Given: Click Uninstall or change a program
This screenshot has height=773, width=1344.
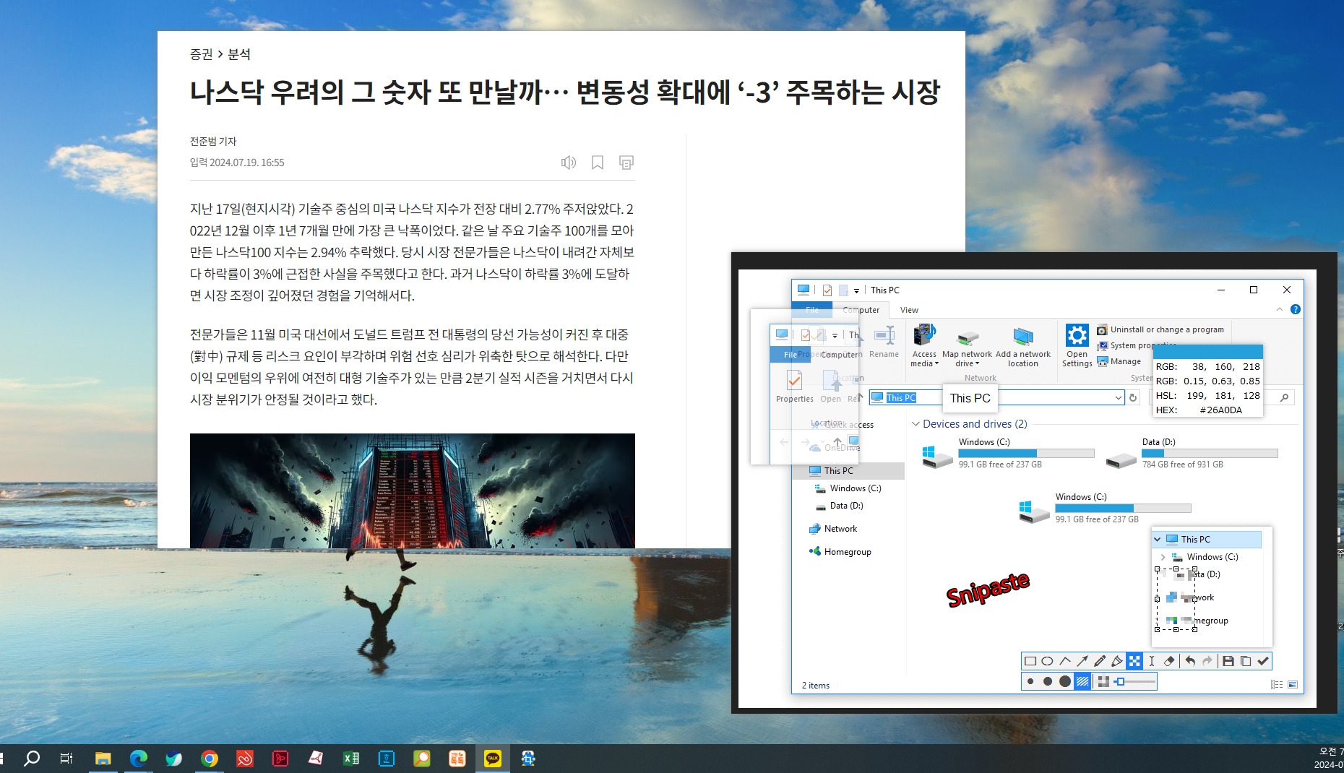Looking at the screenshot, I should coord(1161,329).
